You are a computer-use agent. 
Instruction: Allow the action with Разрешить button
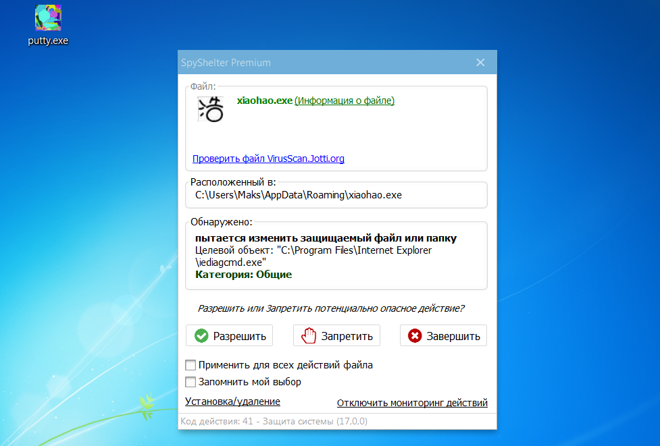pos(230,335)
